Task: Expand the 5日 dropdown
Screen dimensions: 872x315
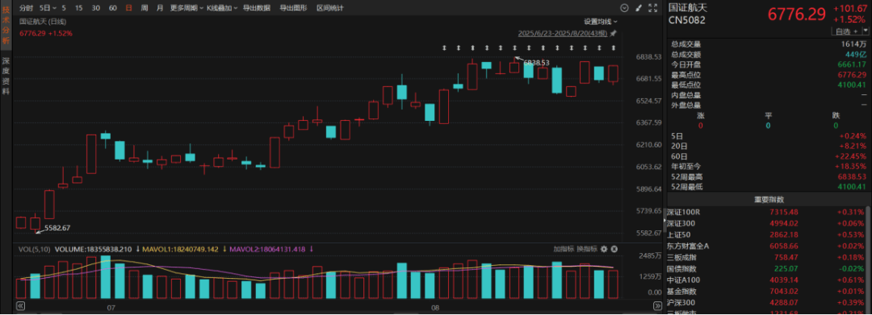Action: tap(48, 8)
